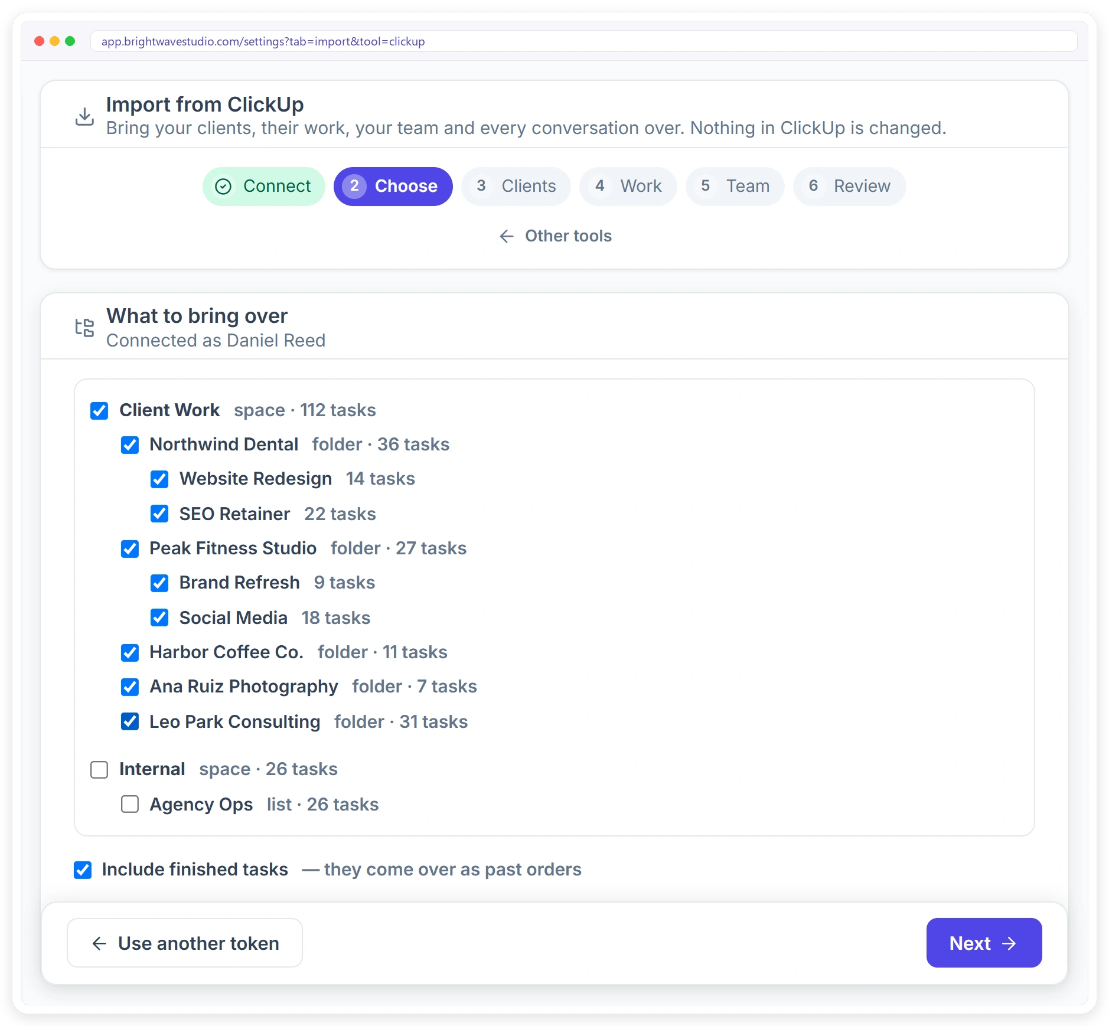Open the Team step
The height and width of the screenshot is (1026, 1109).
tap(735, 187)
